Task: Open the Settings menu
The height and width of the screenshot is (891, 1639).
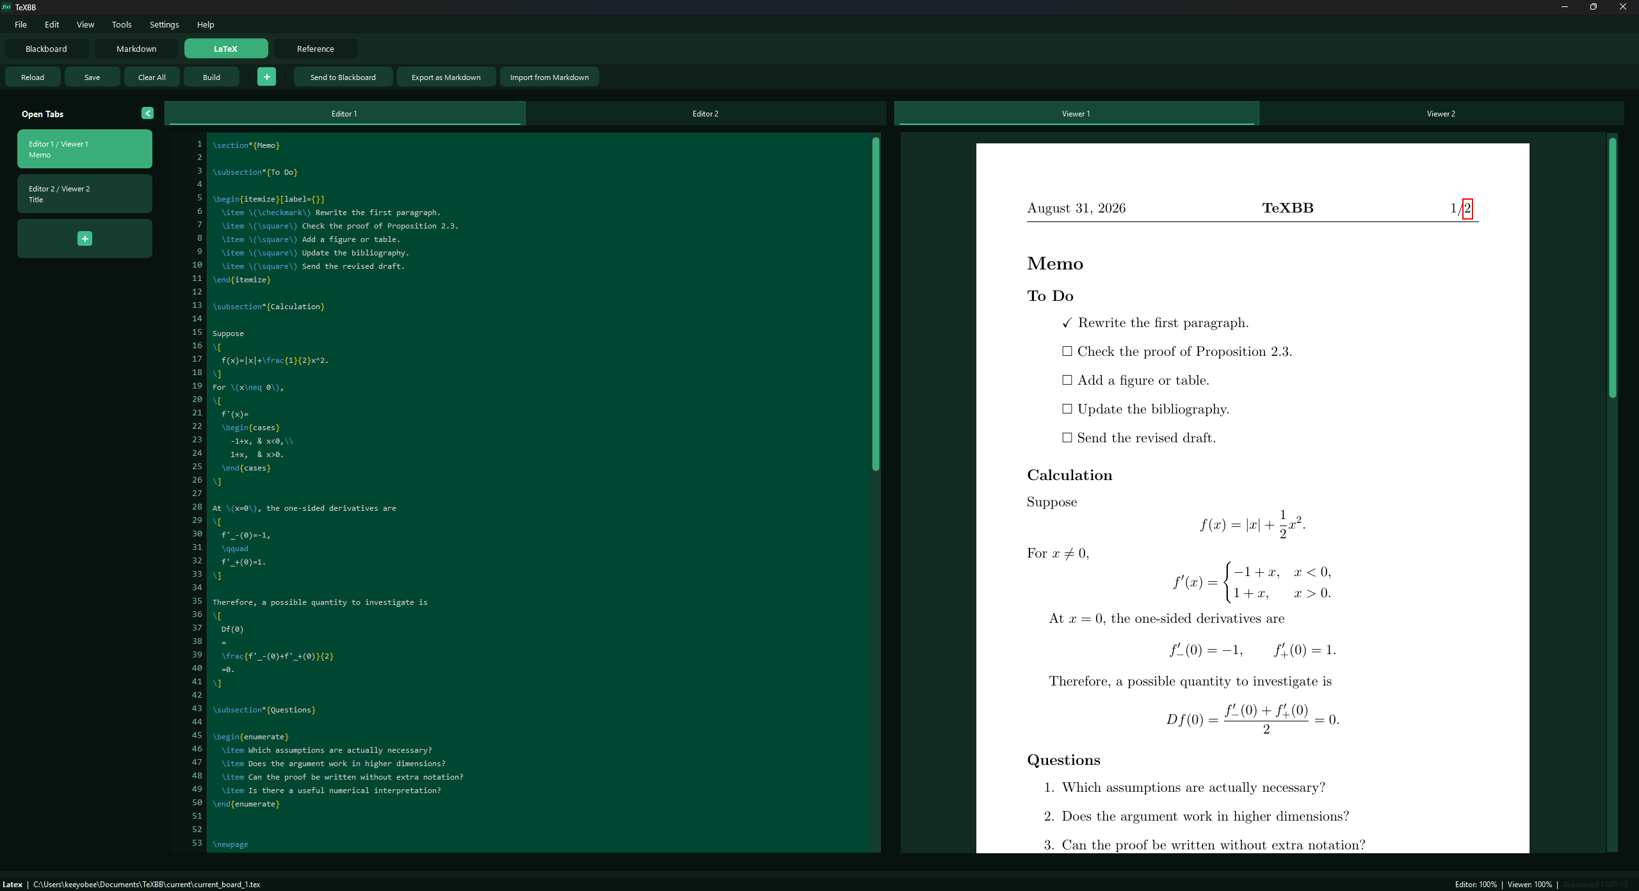Action: click(164, 24)
